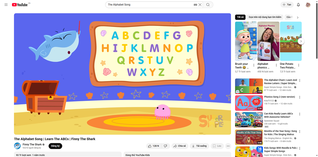Download the video with Tải xuống
318x157 pixels.
199,146
